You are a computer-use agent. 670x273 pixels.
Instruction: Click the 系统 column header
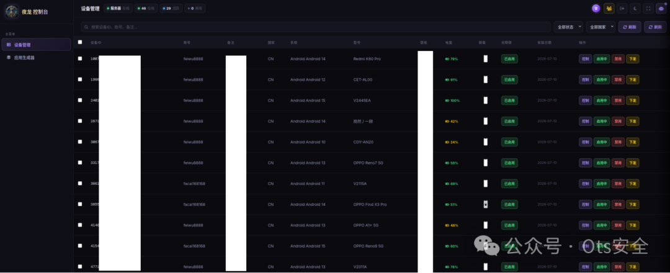click(293, 43)
